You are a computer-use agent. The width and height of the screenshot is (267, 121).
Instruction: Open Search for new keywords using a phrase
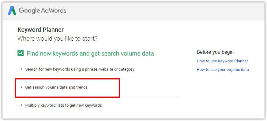(x=80, y=69)
